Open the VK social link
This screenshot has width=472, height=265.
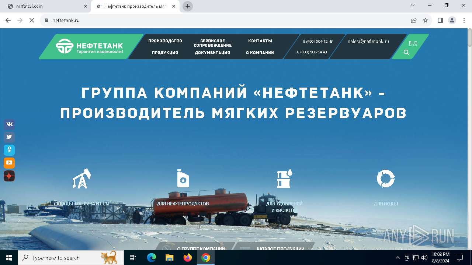coord(9,124)
